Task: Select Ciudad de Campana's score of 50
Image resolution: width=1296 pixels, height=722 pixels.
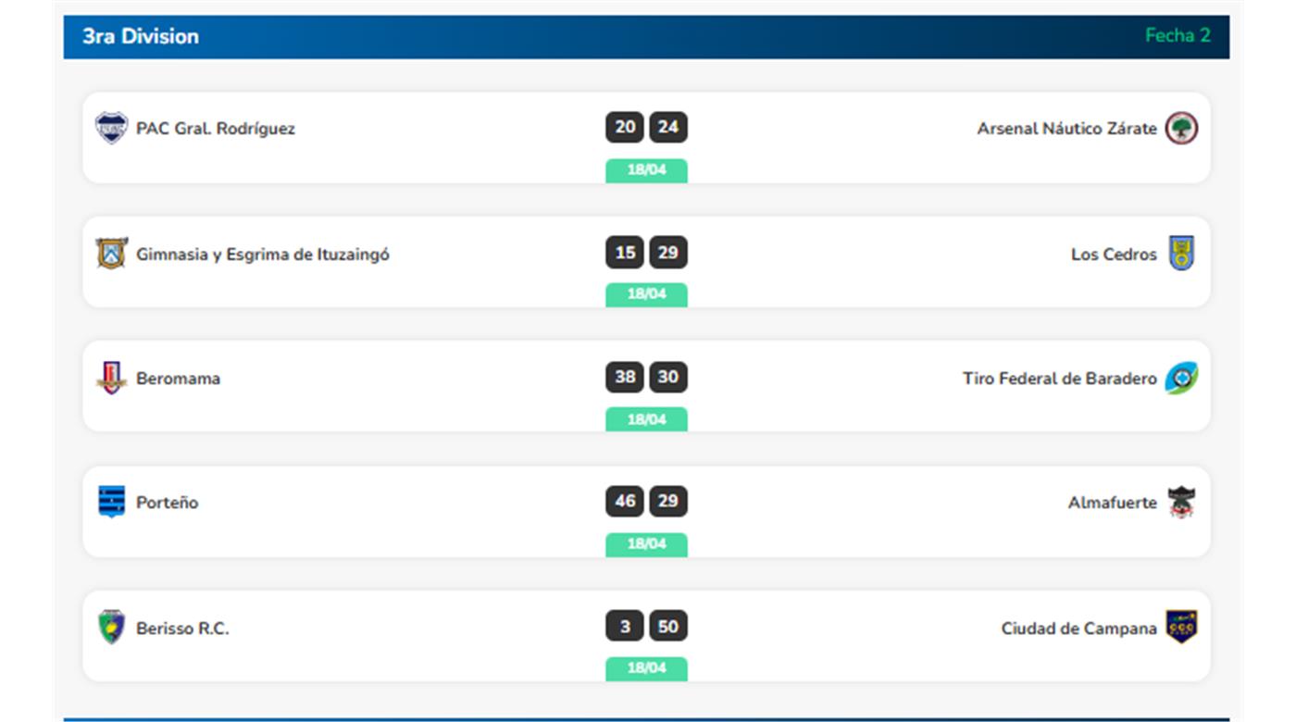Action: click(x=668, y=627)
